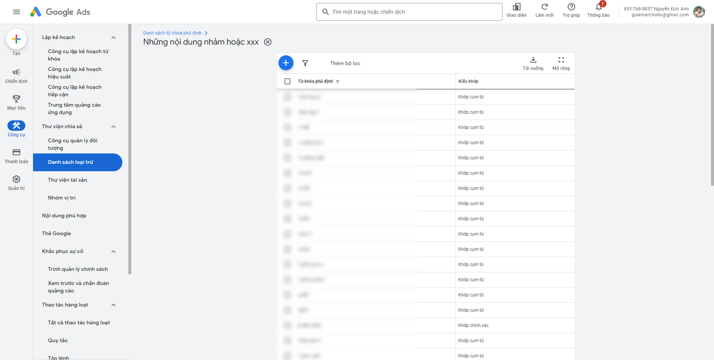Open the Trợ giúp help icon
714x360 pixels.
click(571, 10)
